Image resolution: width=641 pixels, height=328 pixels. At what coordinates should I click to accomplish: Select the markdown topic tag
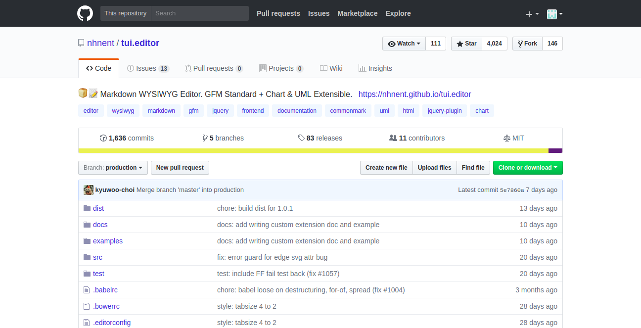[161, 111]
